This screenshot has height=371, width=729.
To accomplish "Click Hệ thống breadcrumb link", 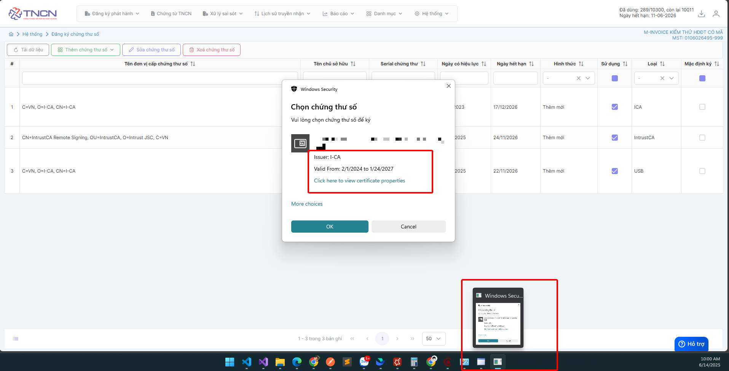I will (x=32, y=34).
